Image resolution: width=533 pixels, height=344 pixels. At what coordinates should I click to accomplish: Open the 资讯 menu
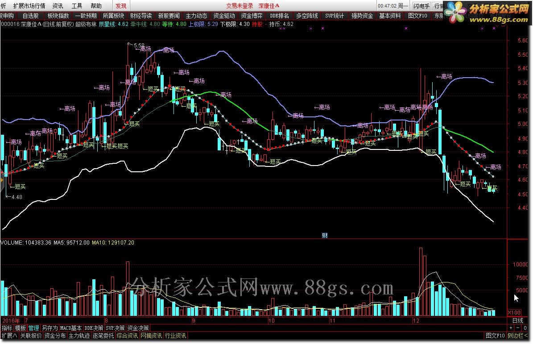pyautogui.click(x=58, y=6)
